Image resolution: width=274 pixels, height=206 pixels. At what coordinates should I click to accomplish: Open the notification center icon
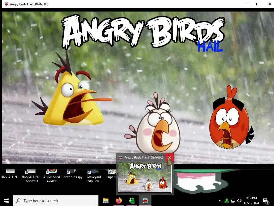(x=265, y=201)
